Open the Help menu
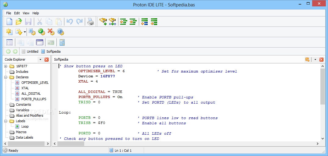The height and width of the screenshot is (156, 328). coord(36,13)
